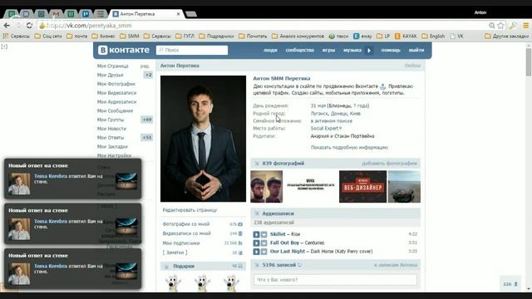Viewport: 532px width, 299px height.
Task: Open the KAYAK bookmark
Action: 406,36
